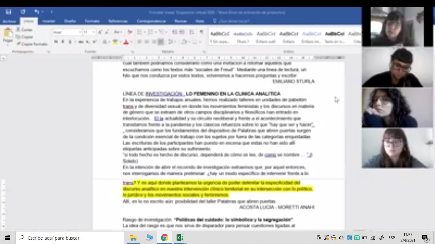Apply the Énfasis sutil style
Image resolution: width=435 pixels, height=244 pixels.
click(266, 37)
